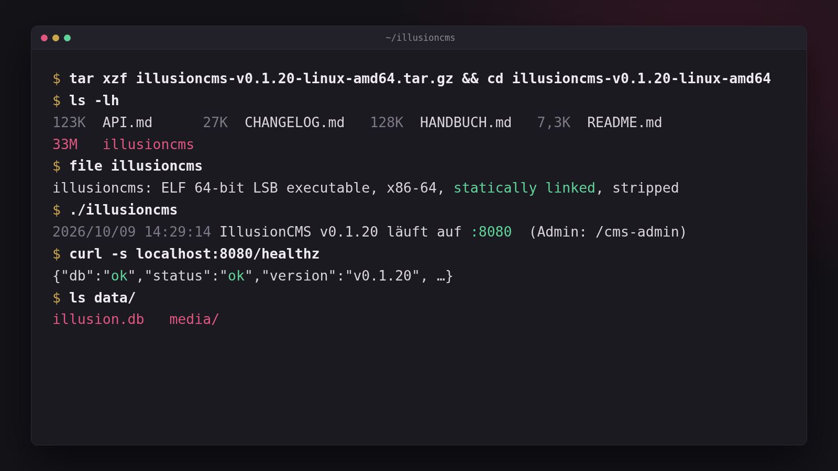
Task: Click the pink illusioncms binary name
Action: (148, 144)
